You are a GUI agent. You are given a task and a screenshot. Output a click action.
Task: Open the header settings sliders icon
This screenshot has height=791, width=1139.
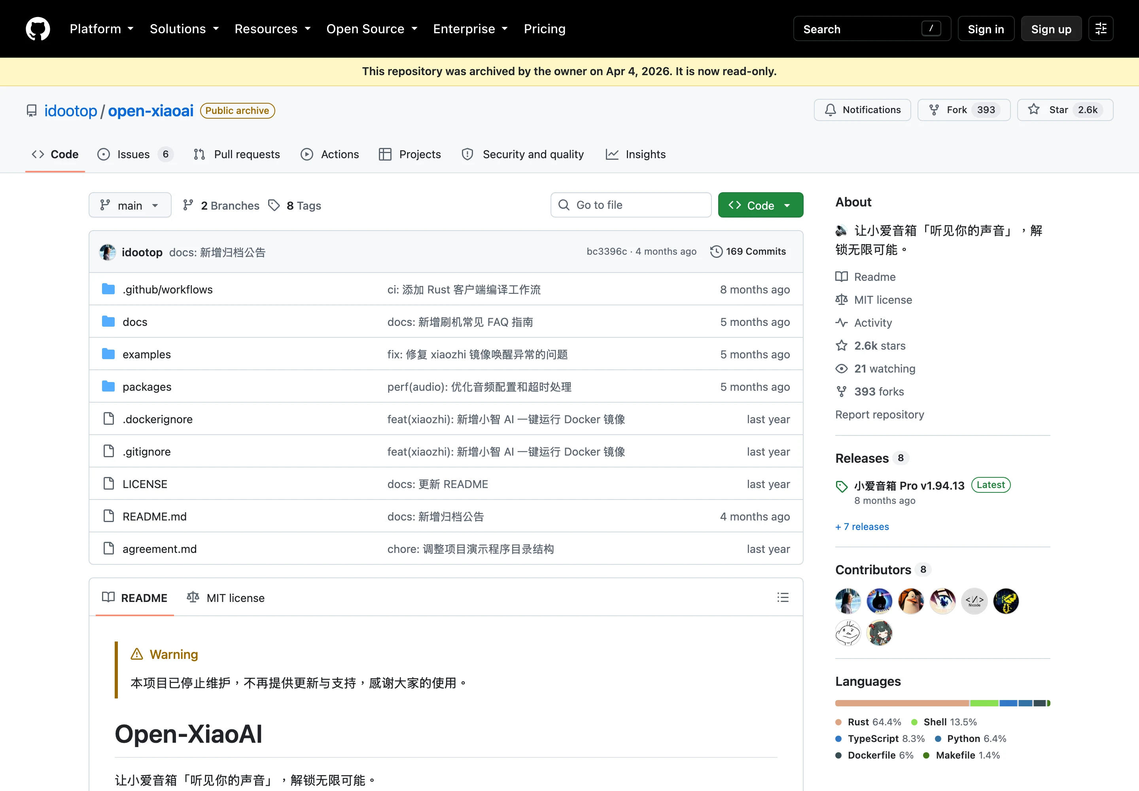tap(1100, 29)
